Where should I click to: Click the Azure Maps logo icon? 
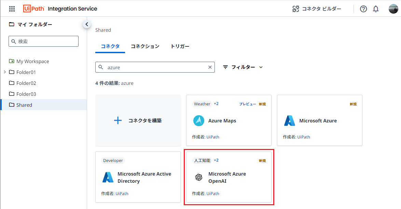(x=199, y=121)
